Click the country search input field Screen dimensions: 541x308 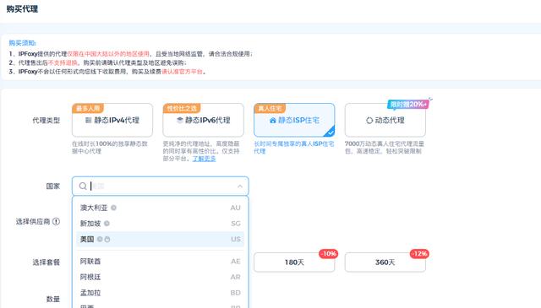[160, 186]
